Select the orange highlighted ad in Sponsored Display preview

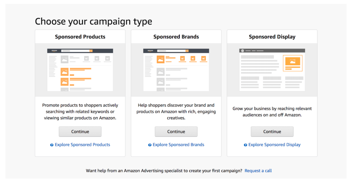pyautogui.click(x=293, y=63)
